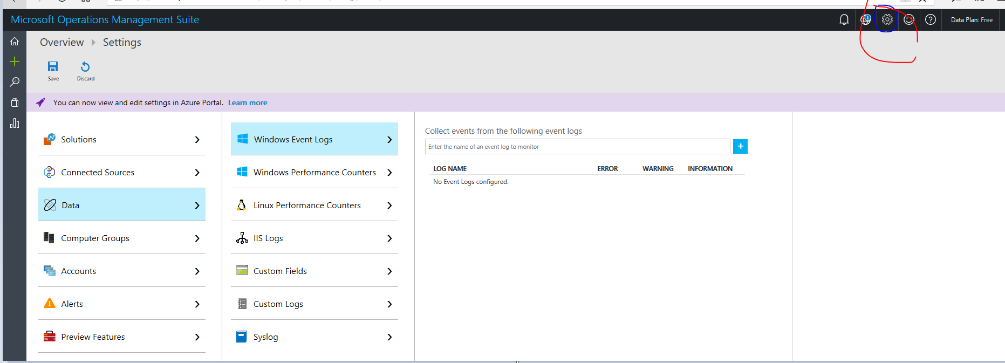Viewport: 1005px width, 363px height.
Task: Click the WARNING column header
Action: coord(658,169)
